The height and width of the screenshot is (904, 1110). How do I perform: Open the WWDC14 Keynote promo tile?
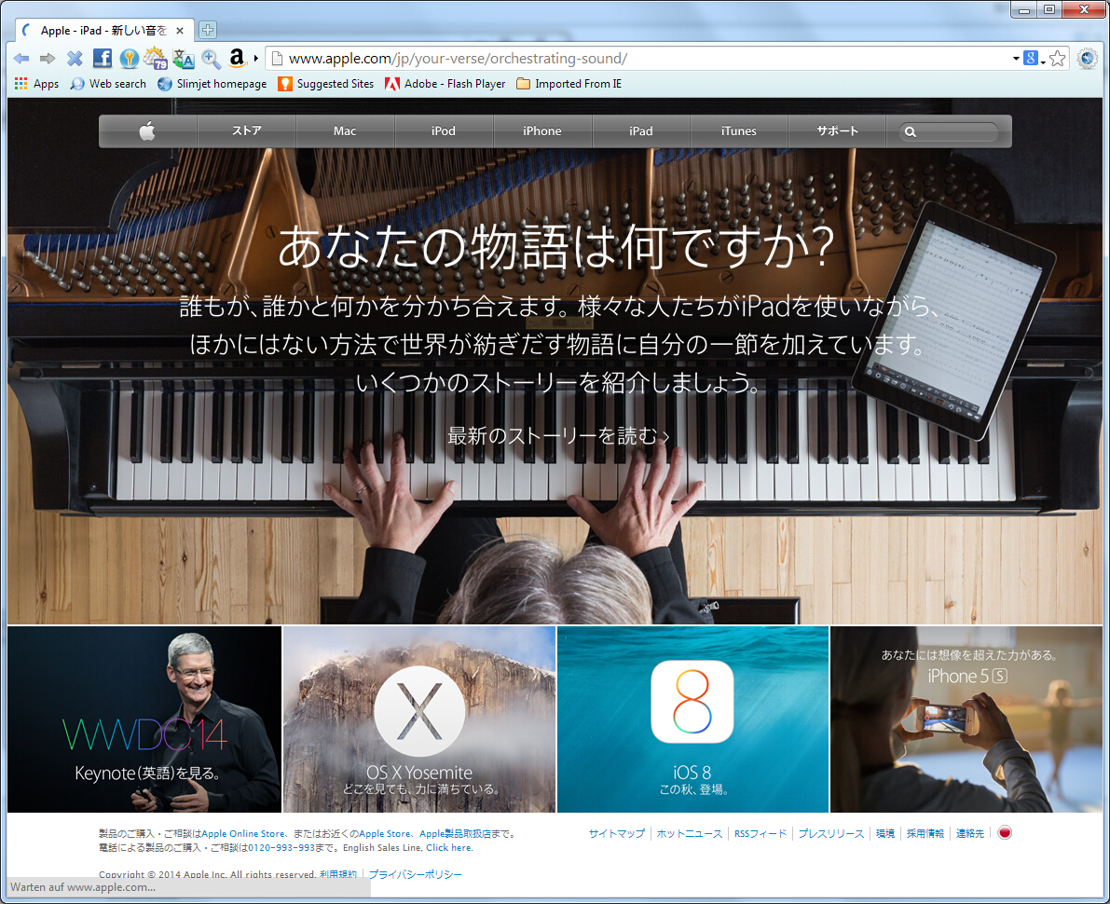[144, 719]
